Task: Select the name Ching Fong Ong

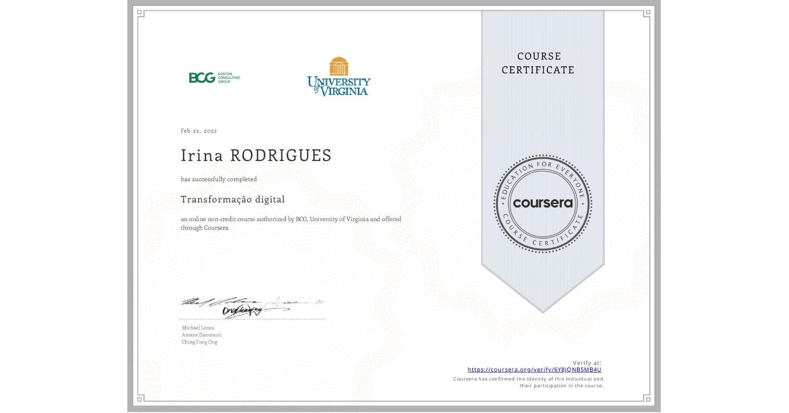Action: click(199, 342)
